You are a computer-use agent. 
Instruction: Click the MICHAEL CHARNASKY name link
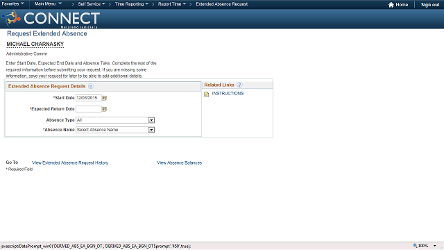pos(35,44)
